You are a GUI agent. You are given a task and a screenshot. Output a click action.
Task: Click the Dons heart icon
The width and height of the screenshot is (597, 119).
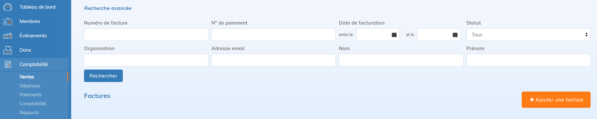tap(8, 50)
